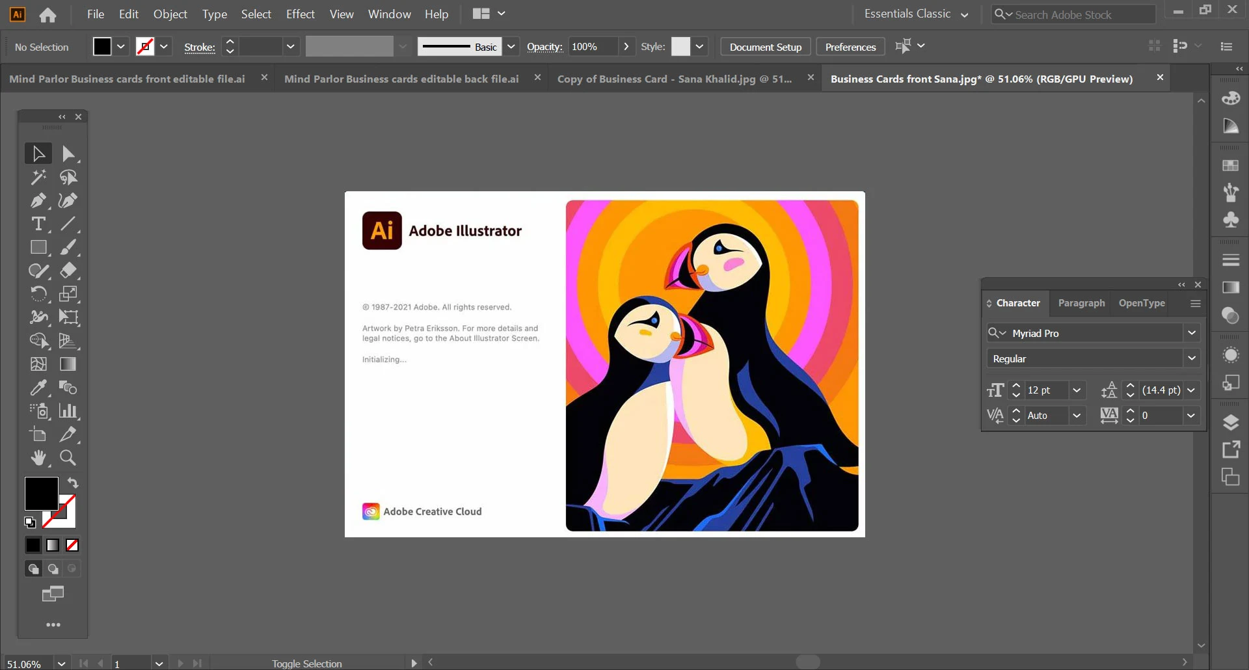The image size is (1249, 670).
Task: Set the active color to None
Action: tap(72, 545)
